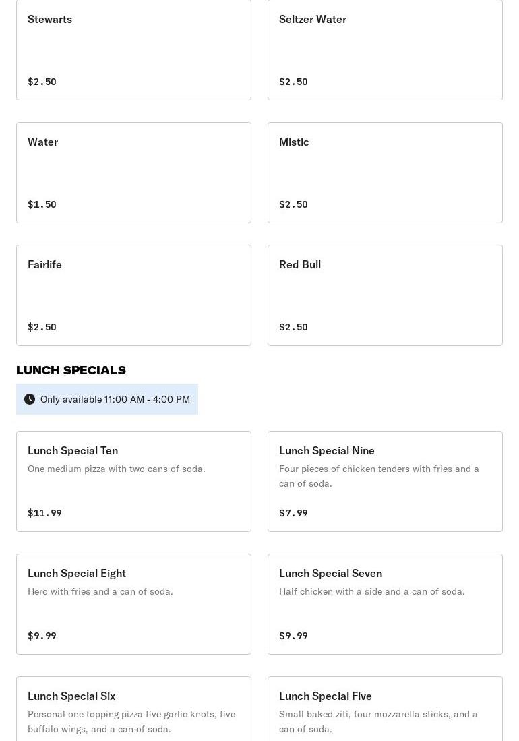Open the Stewarts drink item

click(133, 50)
